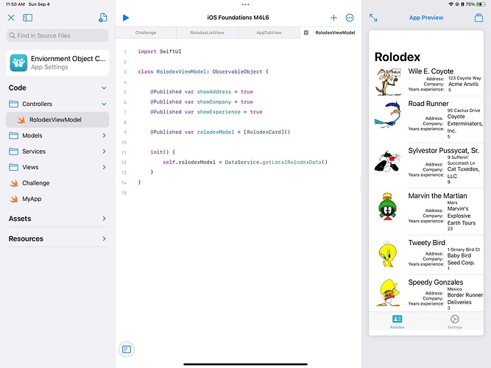Open the Controllers folder
491x368 pixels.
click(x=38, y=104)
